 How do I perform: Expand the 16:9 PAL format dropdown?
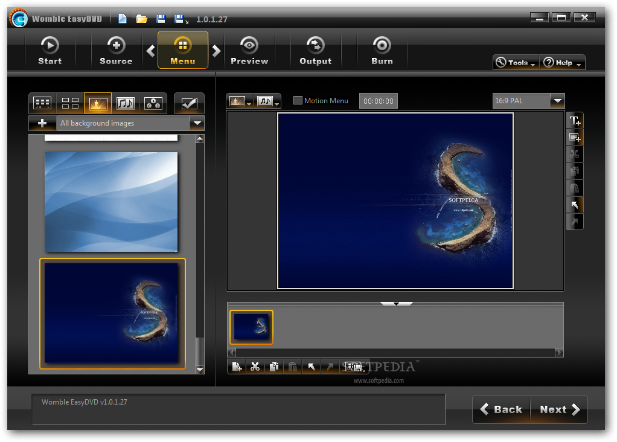coord(558,101)
